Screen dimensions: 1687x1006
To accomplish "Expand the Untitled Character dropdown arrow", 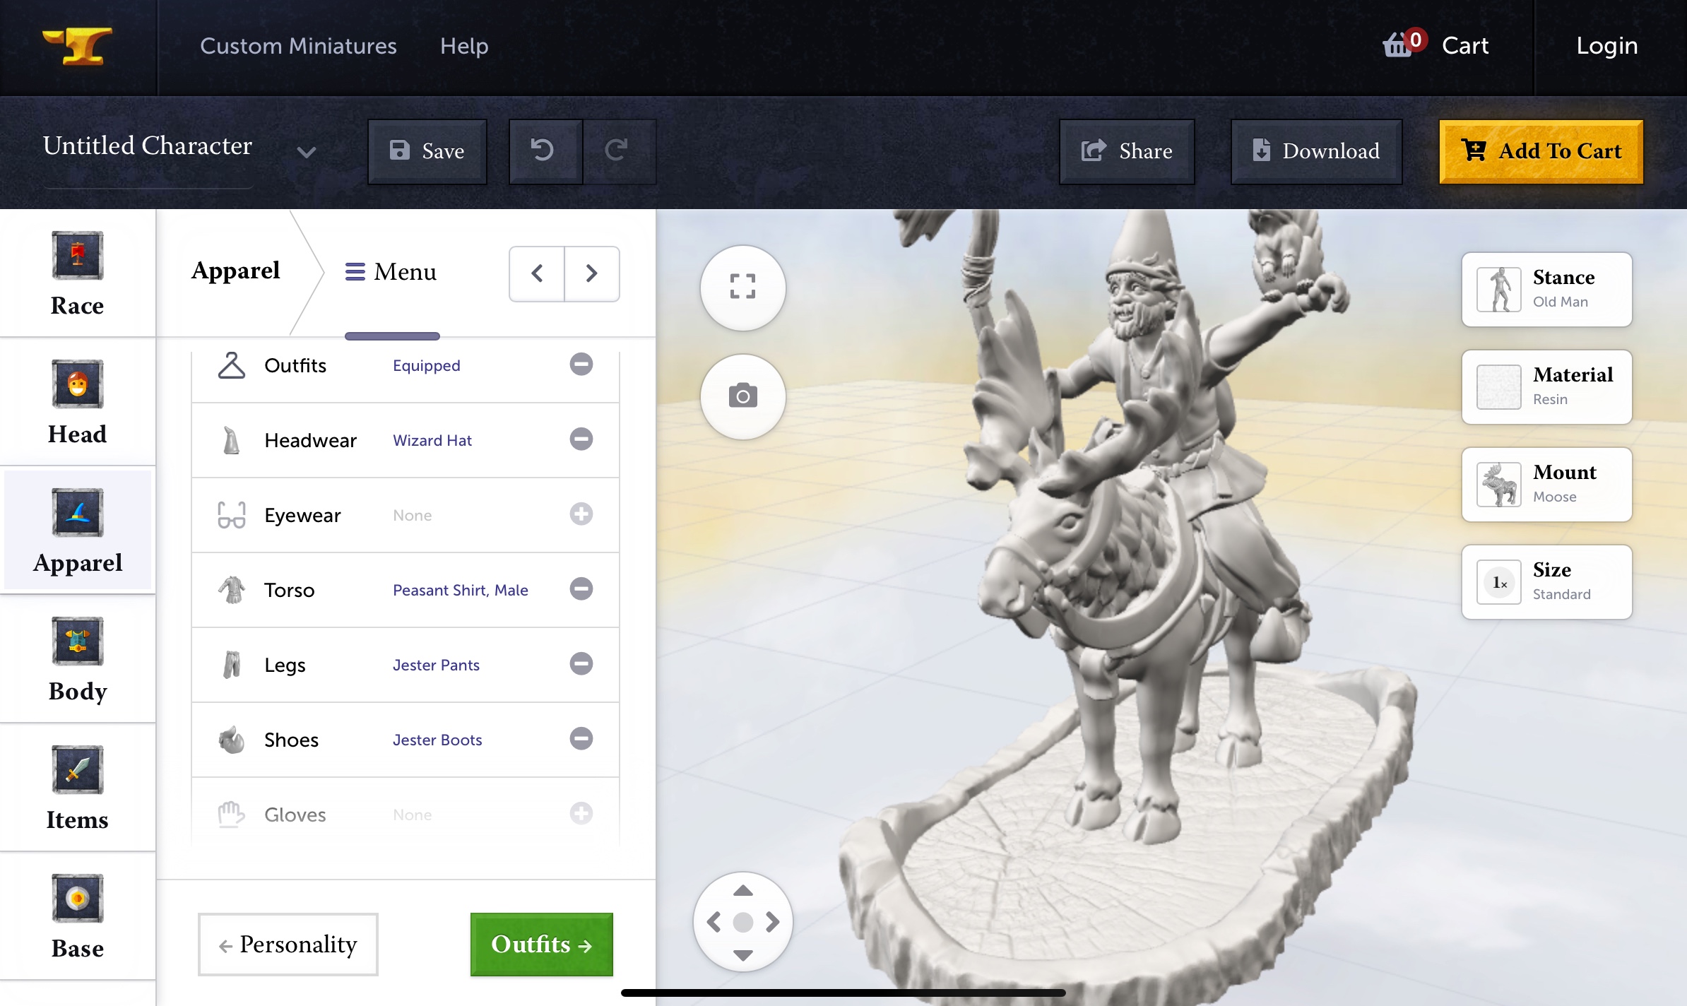I will 306,152.
